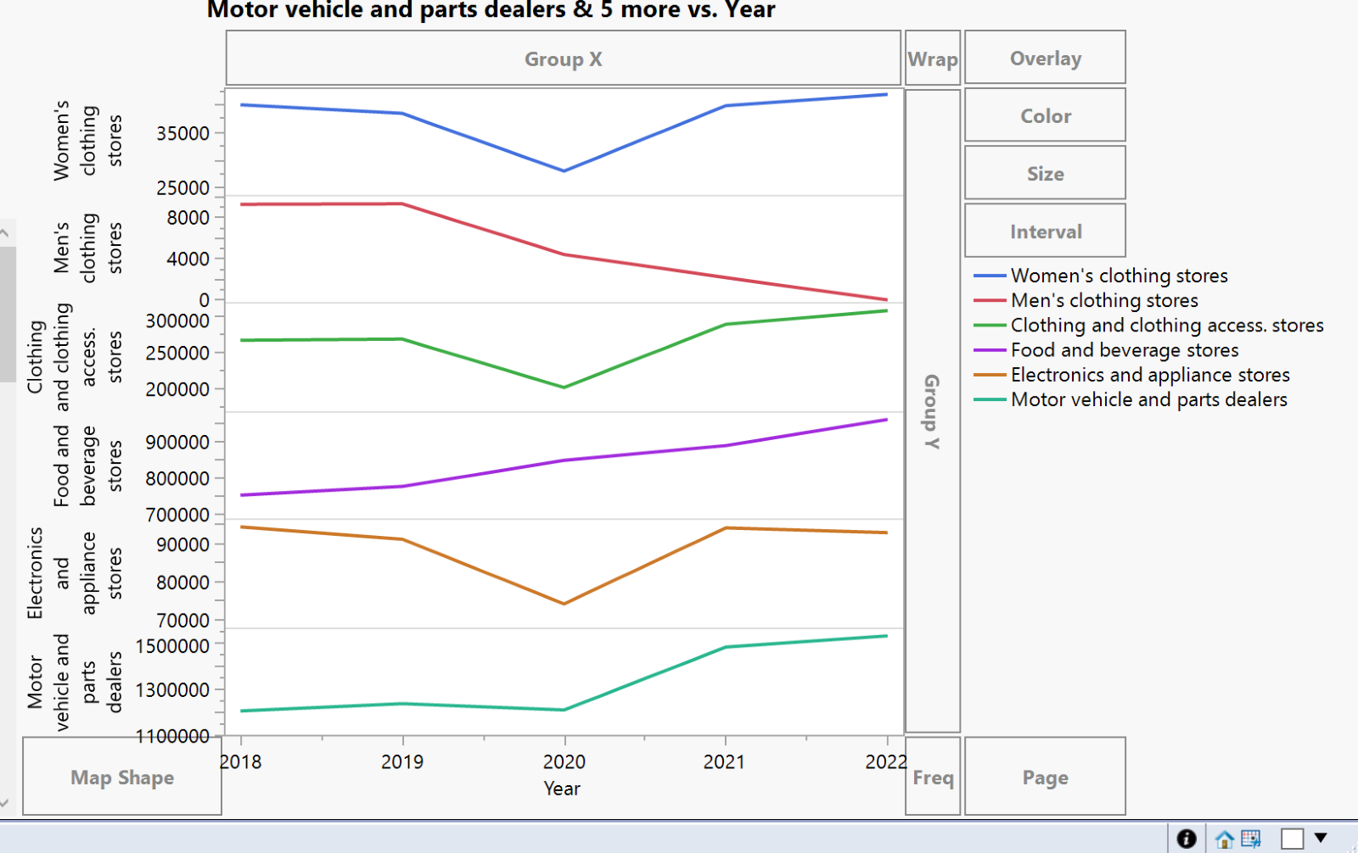Select the Group Y drop zone

pyautogui.click(x=933, y=411)
